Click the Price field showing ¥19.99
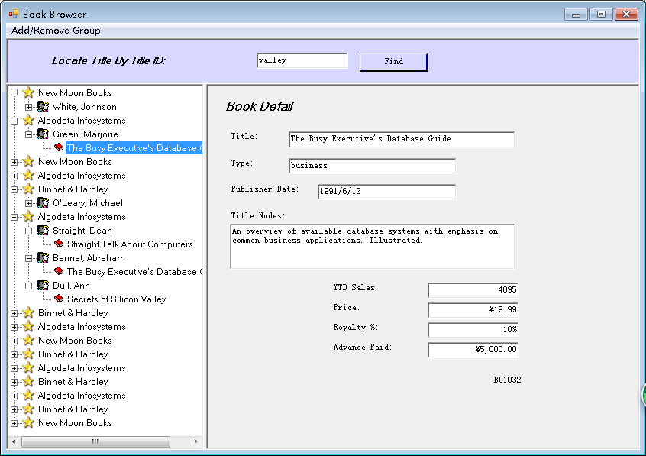 tap(473, 310)
